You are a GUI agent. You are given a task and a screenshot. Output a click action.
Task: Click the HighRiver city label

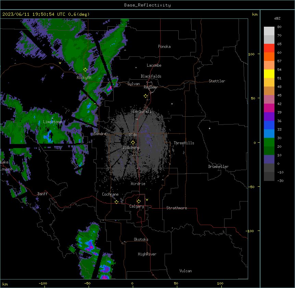point(147,254)
